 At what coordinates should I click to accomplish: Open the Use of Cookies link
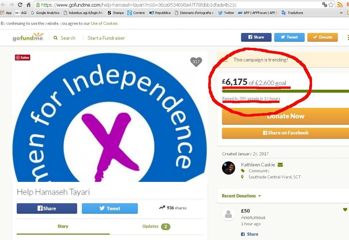[x=104, y=23]
